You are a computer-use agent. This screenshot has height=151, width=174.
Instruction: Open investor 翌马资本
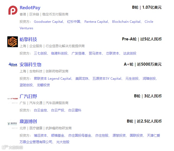coord(95,53)
